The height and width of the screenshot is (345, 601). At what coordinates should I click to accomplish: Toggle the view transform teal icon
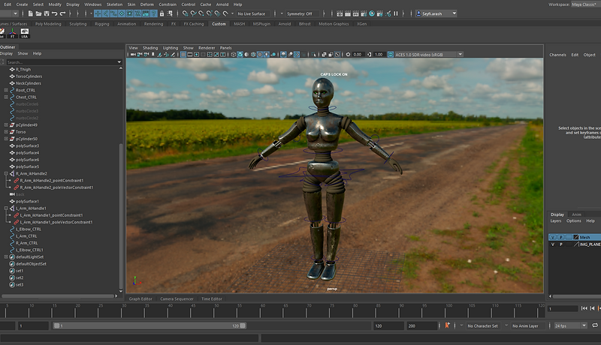[x=391, y=54]
